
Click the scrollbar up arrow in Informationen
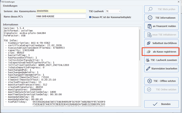tap(140, 28)
